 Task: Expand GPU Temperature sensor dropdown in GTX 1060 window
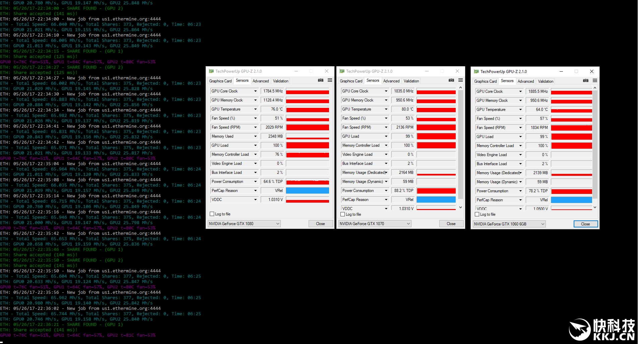[x=520, y=110]
